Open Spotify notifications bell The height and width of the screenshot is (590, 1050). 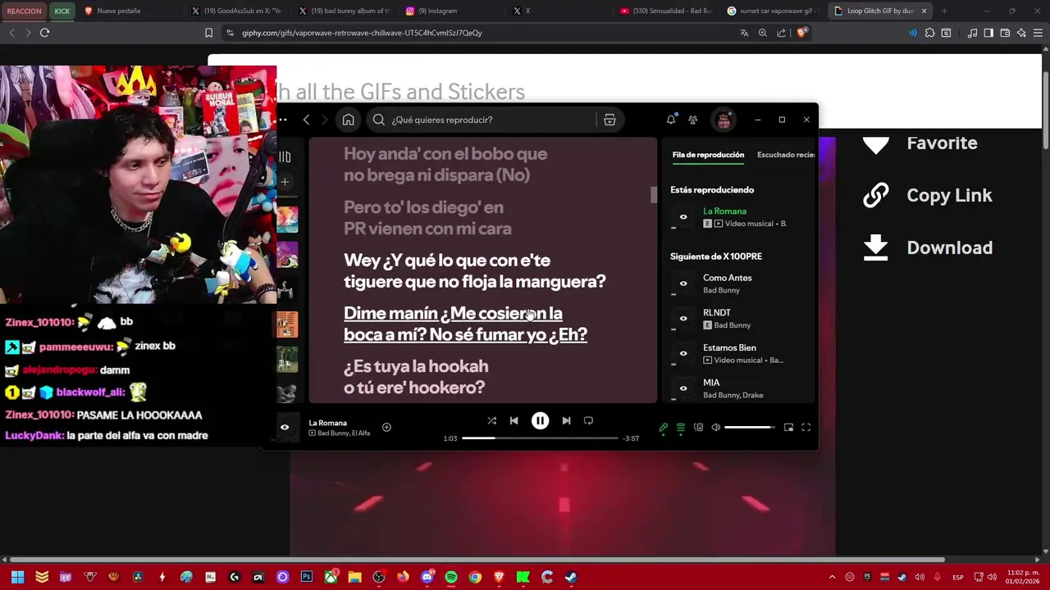tap(671, 120)
